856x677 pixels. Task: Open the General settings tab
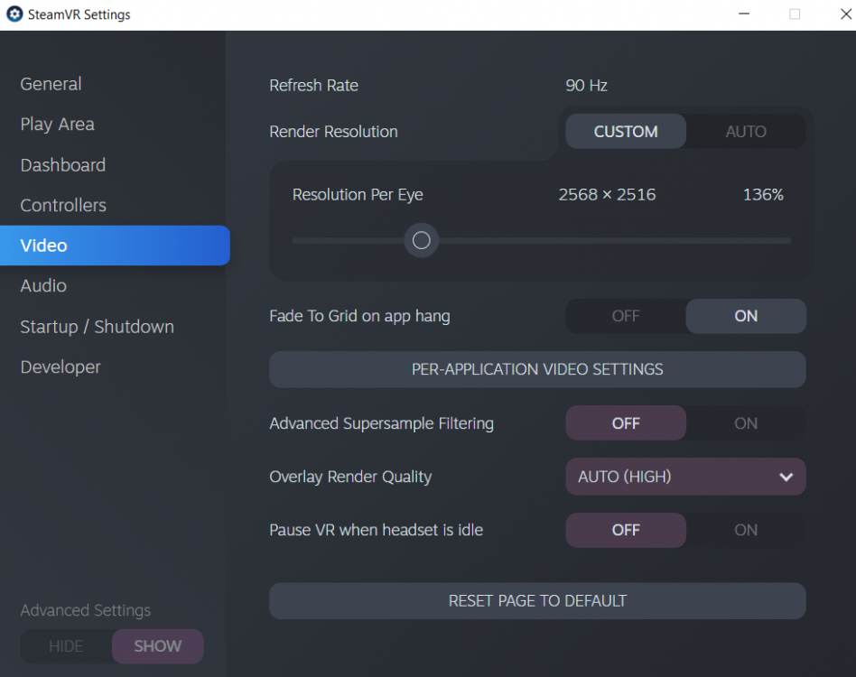(51, 84)
